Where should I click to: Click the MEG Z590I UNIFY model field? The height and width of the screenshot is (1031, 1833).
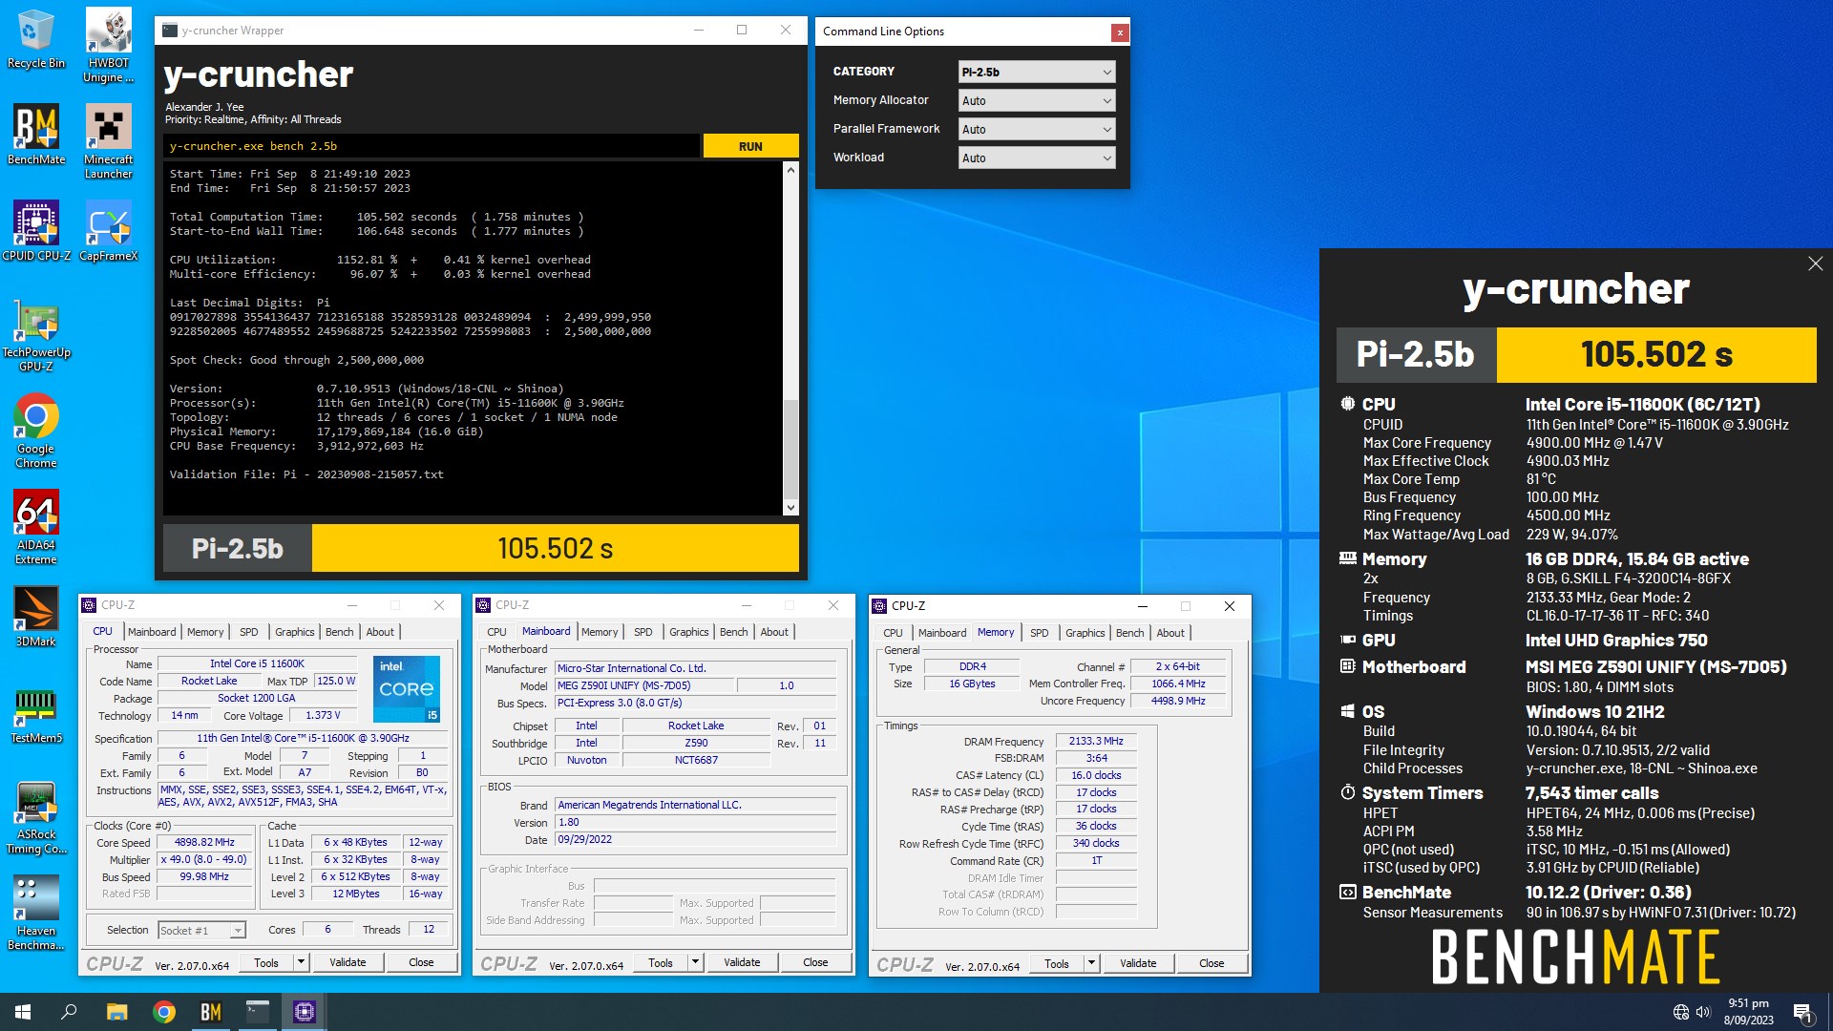coord(644,685)
